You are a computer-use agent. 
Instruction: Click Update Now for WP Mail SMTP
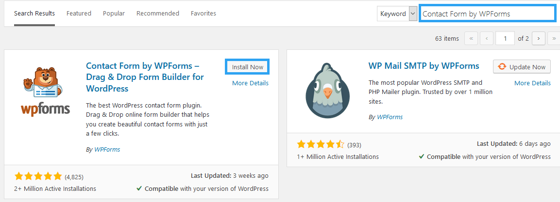(522, 67)
